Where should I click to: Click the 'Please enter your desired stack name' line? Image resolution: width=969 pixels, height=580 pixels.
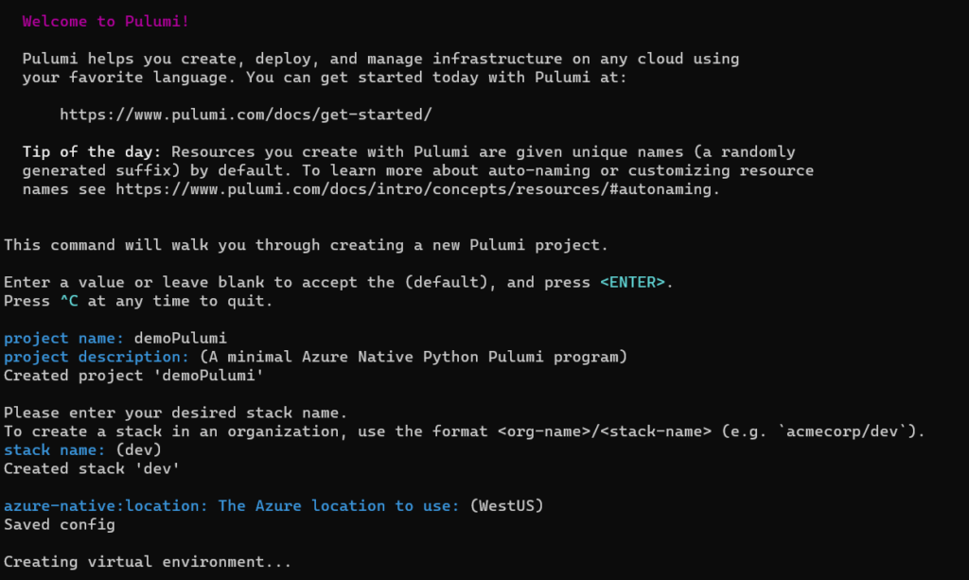[x=175, y=413]
